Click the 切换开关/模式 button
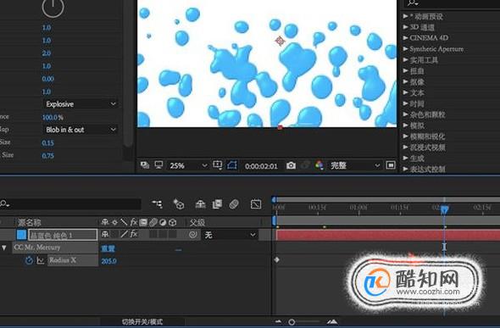Image resolution: width=500 pixels, height=328 pixels. pyautogui.click(x=142, y=321)
